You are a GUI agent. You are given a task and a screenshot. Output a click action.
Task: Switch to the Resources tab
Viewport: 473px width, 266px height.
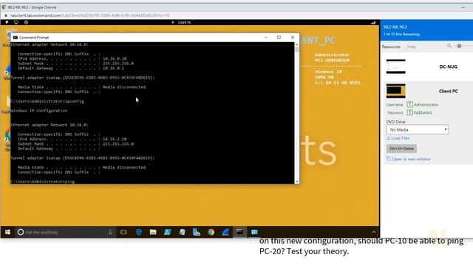click(x=391, y=47)
